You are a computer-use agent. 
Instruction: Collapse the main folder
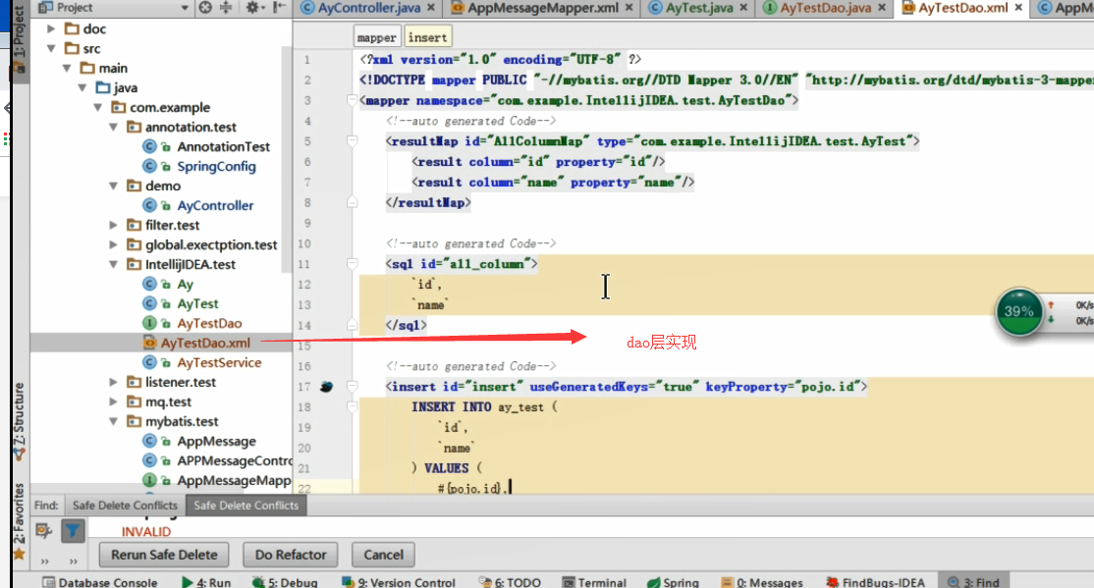click(67, 68)
